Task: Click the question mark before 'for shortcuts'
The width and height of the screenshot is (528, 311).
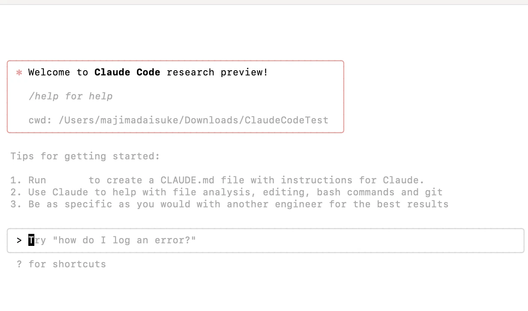Action: pos(19,264)
